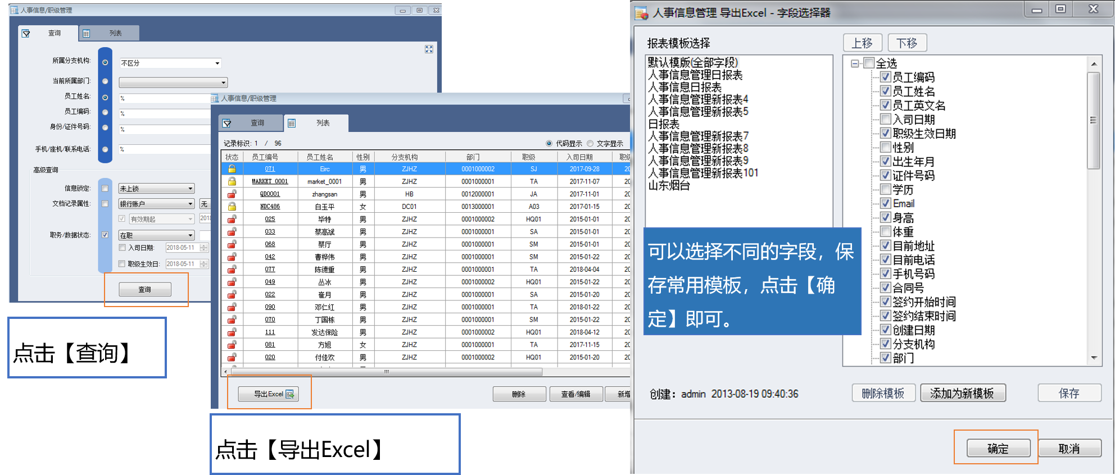Click the red unlock icon in zhangsan's row
The image size is (1115, 475).
232,194
